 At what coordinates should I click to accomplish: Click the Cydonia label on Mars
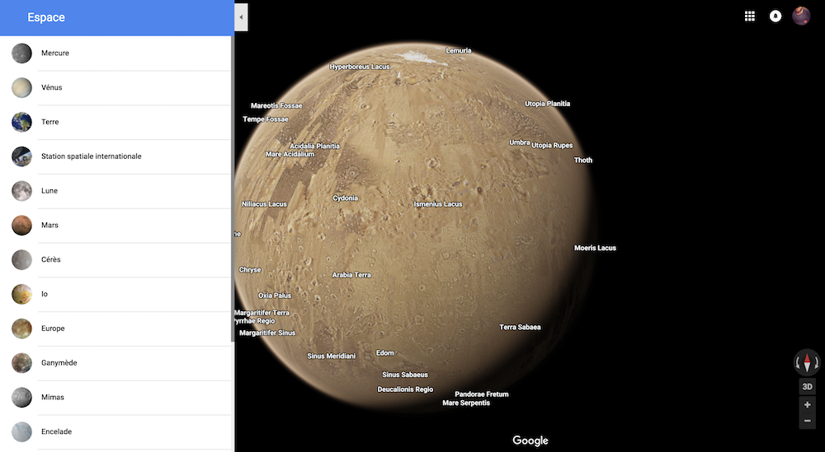345,198
